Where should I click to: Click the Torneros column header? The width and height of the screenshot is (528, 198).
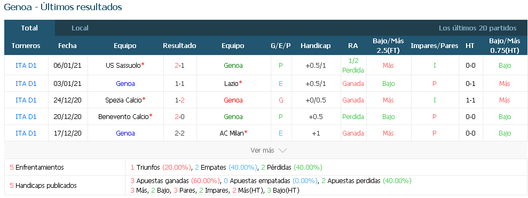tap(26, 46)
